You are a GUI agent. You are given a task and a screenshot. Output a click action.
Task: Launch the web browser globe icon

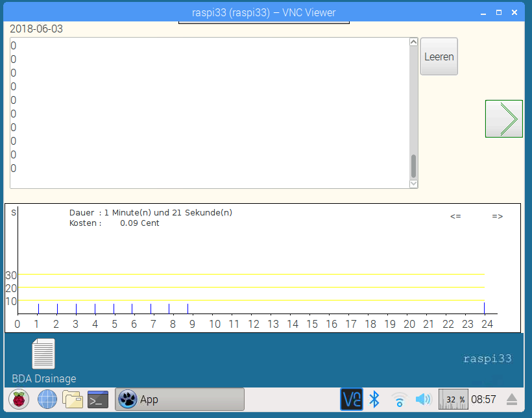[47, 399]
